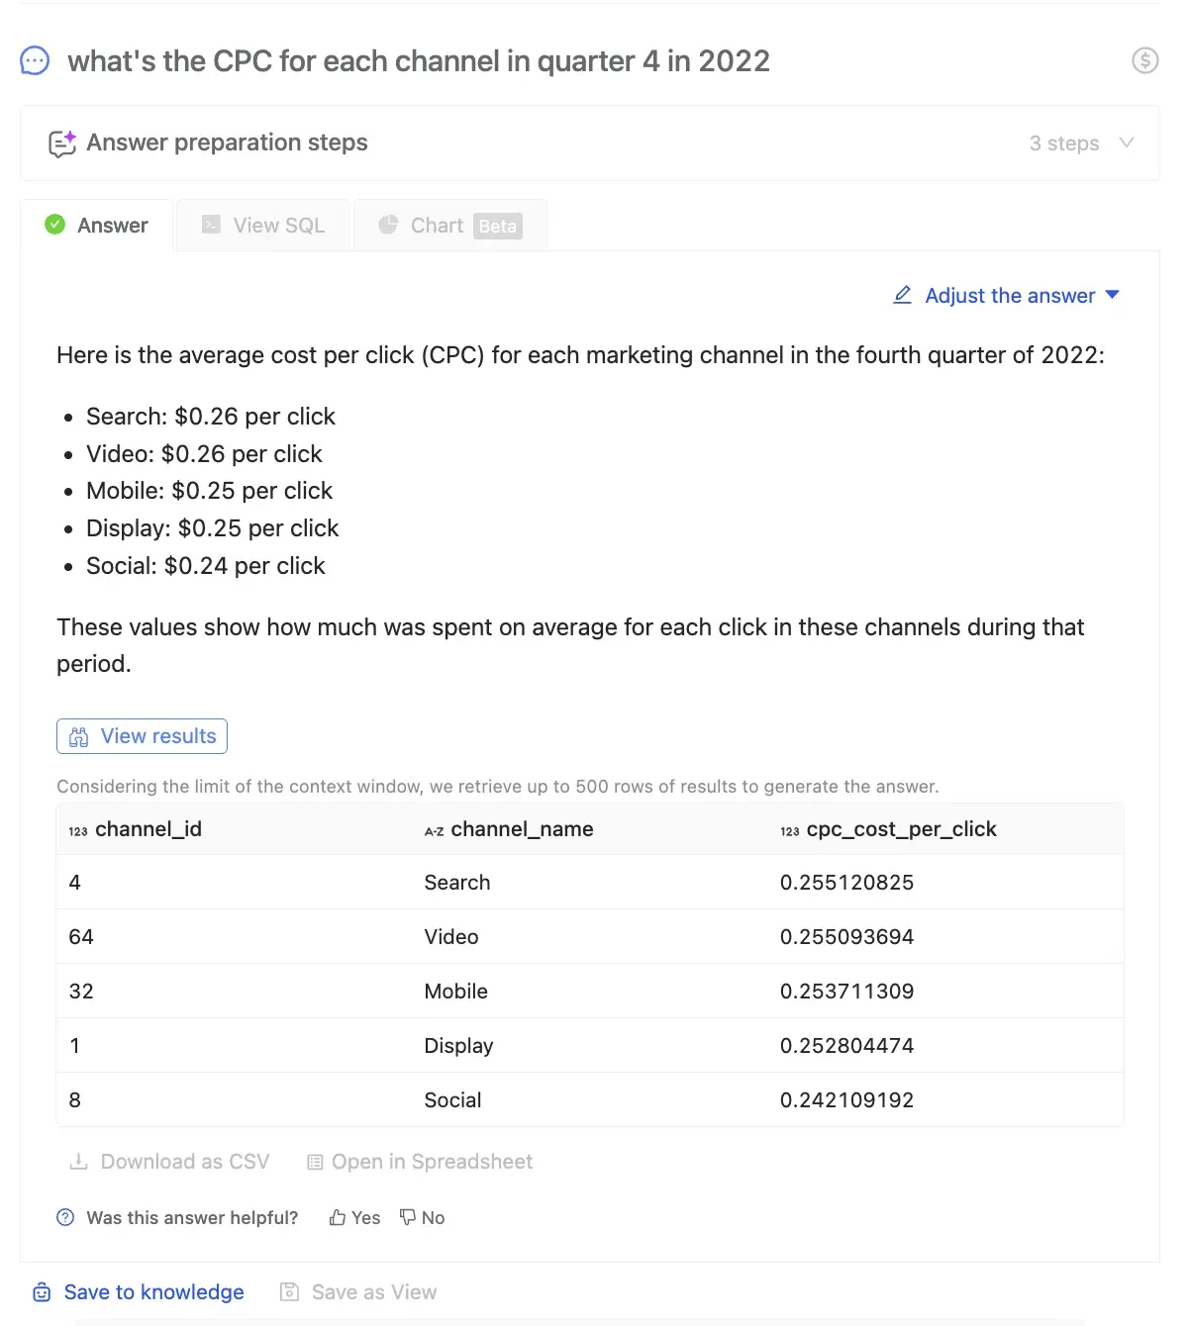Sort by the channel_id column header
The height and width of the screenshot is (1326, 1190).
[x=148, y=829]
